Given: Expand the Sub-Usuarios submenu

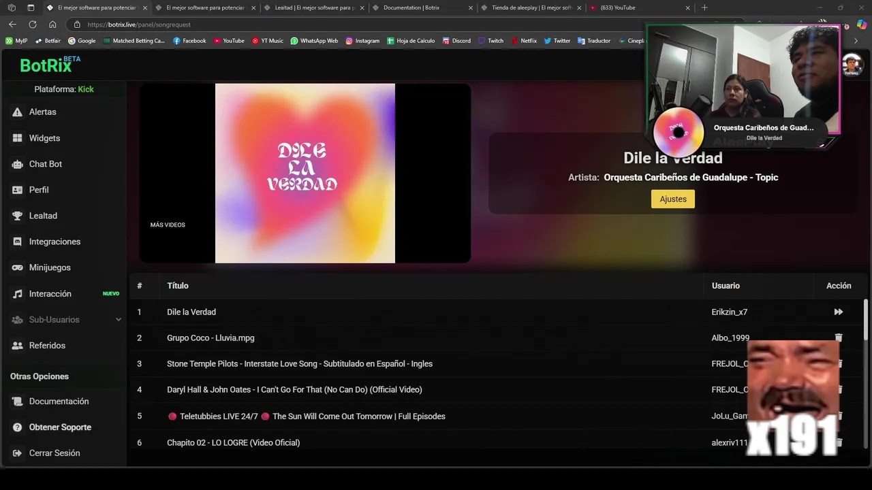Looking at the screenshot, I should pyautogui.click(x=66, y=320).
